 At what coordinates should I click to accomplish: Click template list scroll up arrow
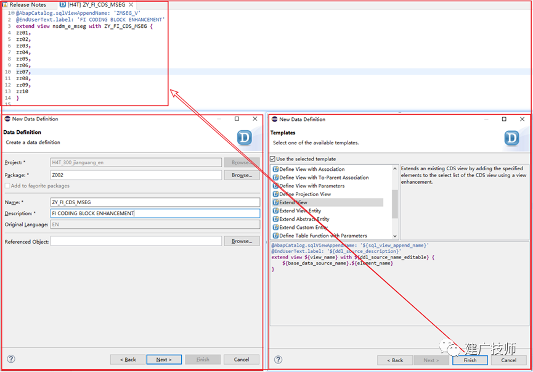[x=394, y=168]
